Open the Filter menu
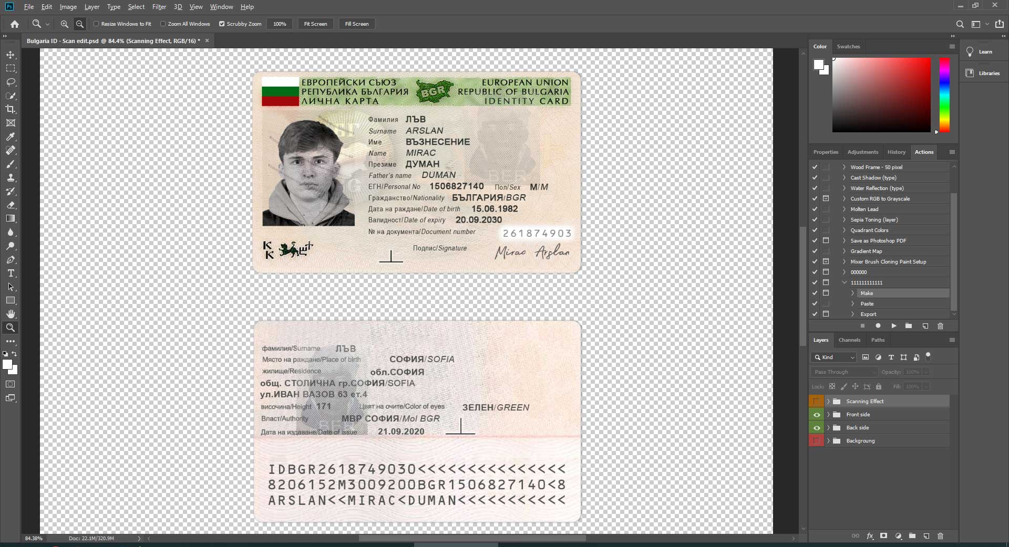1009x547 pixels. click(159, 7)
